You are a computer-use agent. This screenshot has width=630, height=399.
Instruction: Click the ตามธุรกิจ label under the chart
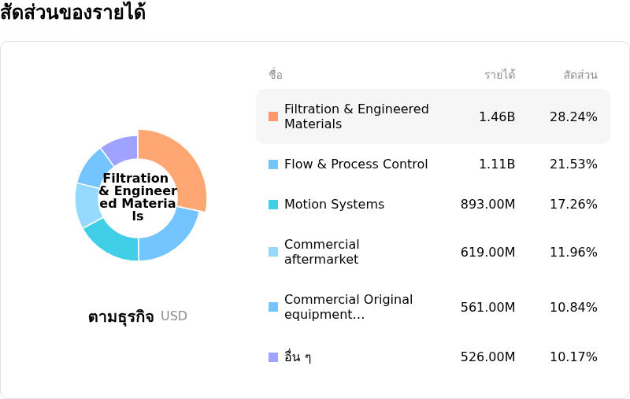[121, 316]
